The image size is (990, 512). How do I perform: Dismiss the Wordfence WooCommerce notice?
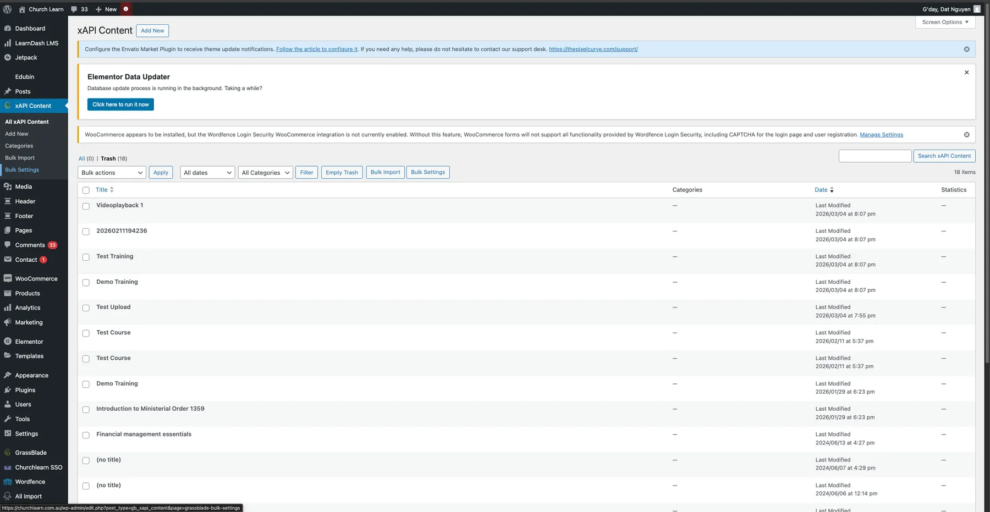point(966,135)
